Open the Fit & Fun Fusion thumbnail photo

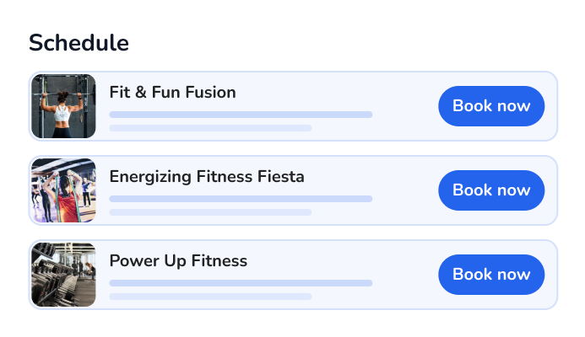pos(63,106)
